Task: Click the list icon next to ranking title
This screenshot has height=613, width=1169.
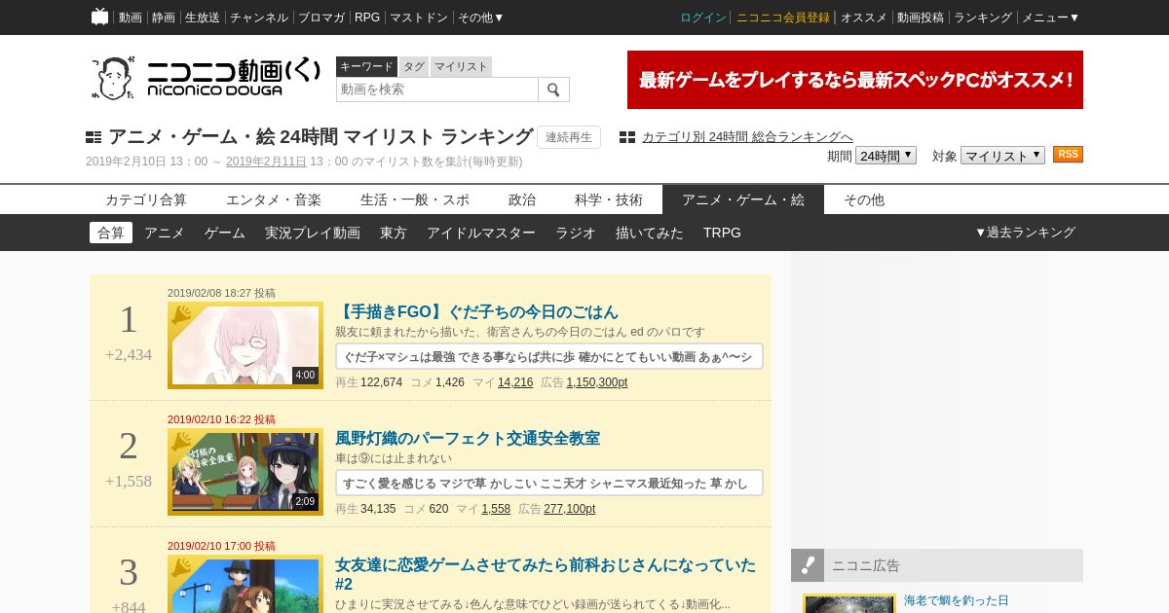Action: tap(94, 137)
